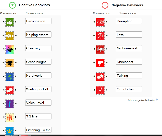Click the Add a negative behavior link

tap(141, 100)
